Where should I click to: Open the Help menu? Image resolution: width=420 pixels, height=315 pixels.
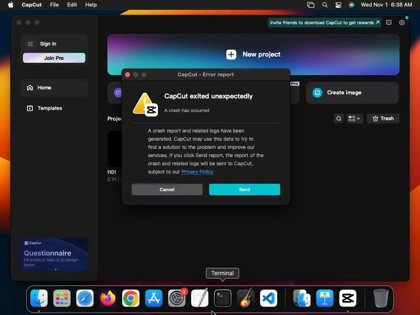pos(91,5)
